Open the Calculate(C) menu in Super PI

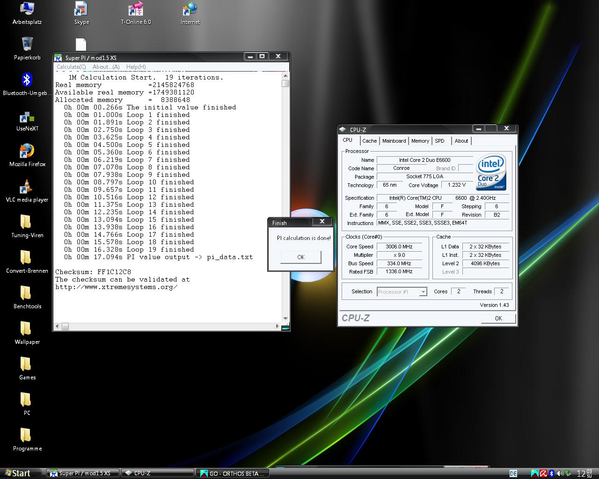tap(71, 67)
